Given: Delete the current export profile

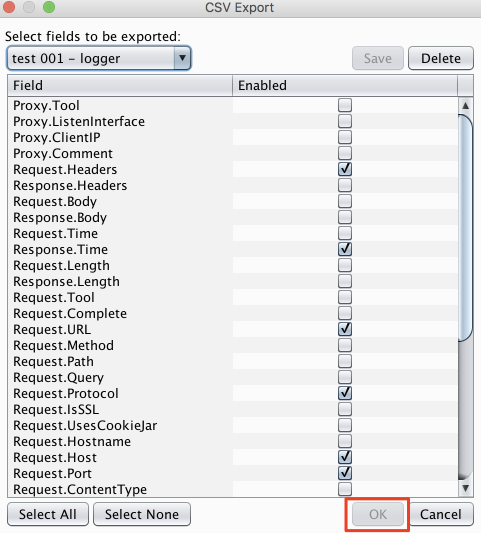Looking at the screenshot, I should click(440, 58).
